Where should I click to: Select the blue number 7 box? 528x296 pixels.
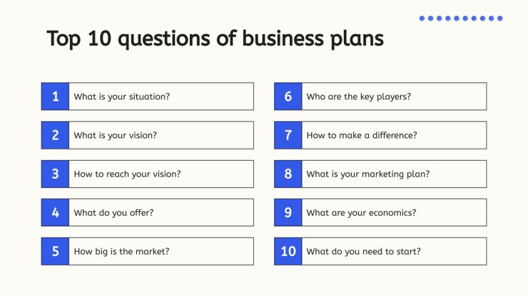pyautogui.click(x=288, y=135)
